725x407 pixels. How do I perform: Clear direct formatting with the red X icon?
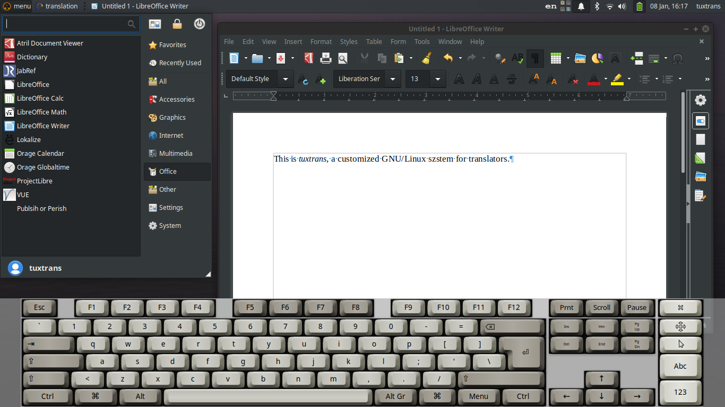[572, 79]
